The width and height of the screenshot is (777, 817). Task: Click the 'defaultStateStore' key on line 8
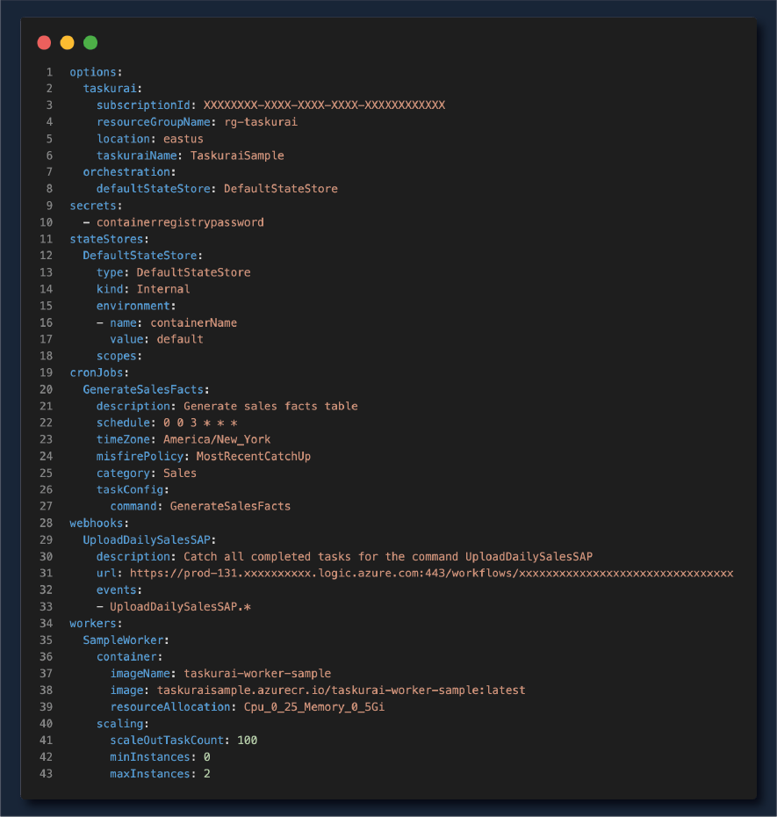point(153,189)
